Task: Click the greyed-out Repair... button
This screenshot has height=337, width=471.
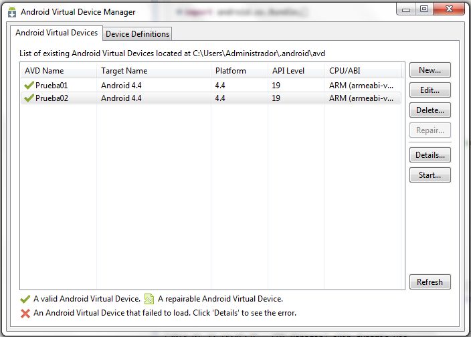Action: click(430, 130)
